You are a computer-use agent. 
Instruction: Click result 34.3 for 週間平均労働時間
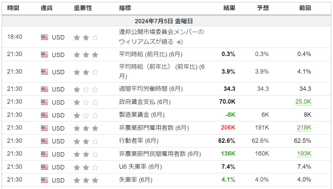pos(230,89)
